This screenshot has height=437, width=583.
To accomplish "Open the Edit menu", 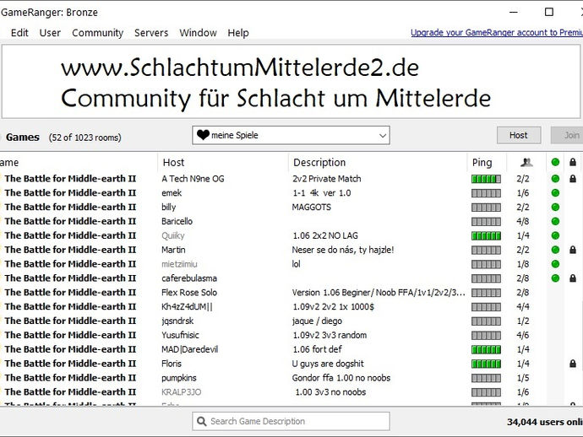I will pos(19,33).
